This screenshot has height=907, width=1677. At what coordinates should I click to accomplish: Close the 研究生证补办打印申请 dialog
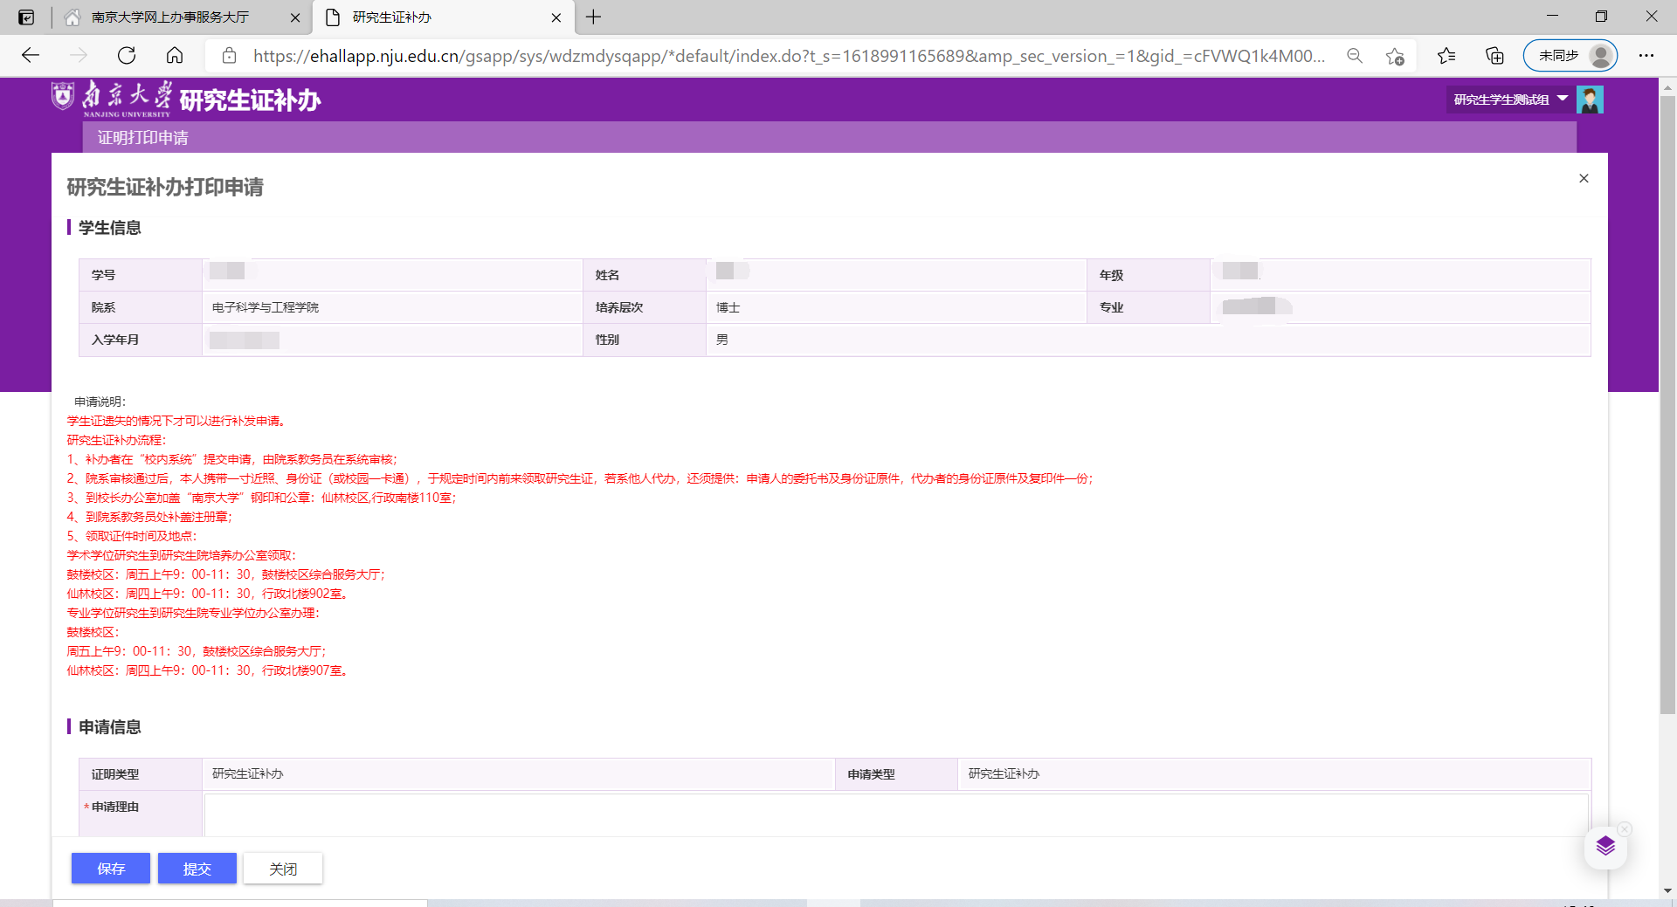pyautogui.click(x=1584, y=178)
